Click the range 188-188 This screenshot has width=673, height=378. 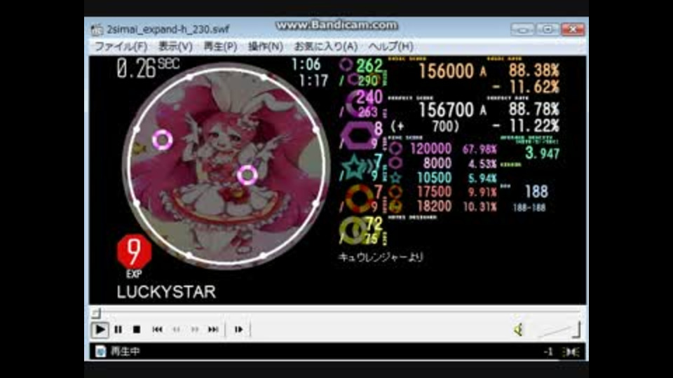[x=529, y=208]
